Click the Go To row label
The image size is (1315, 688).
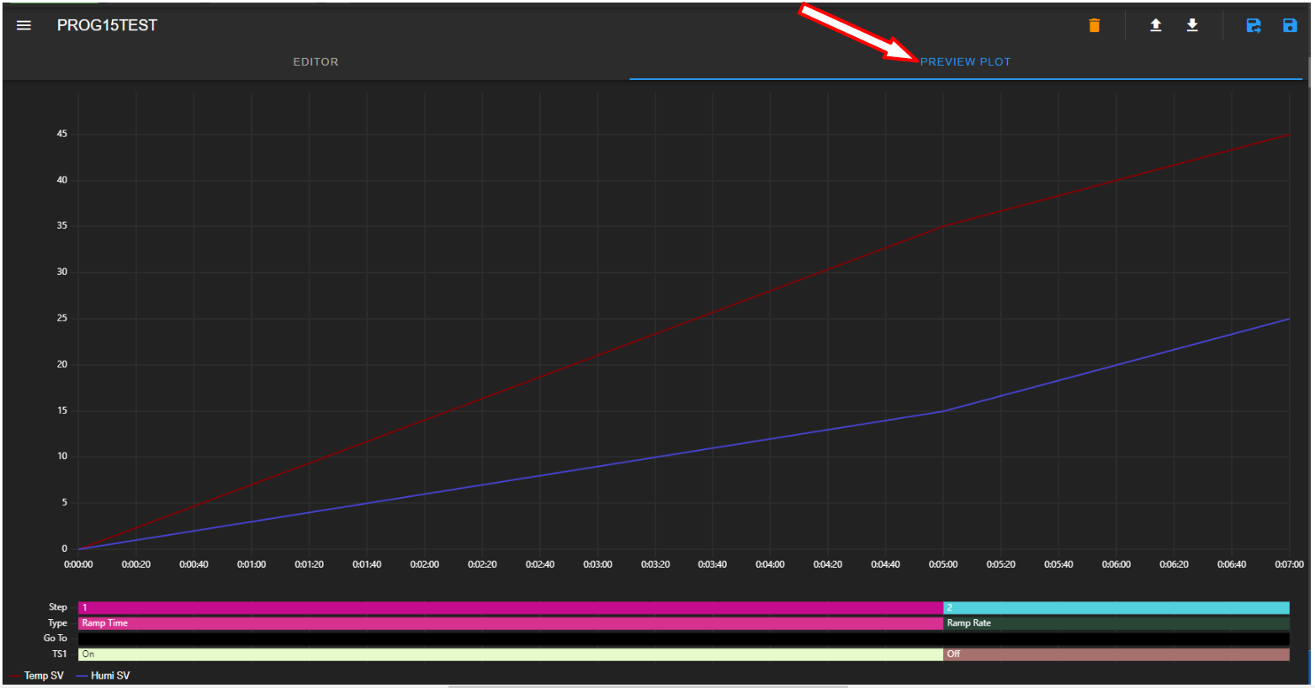point(56,638)
